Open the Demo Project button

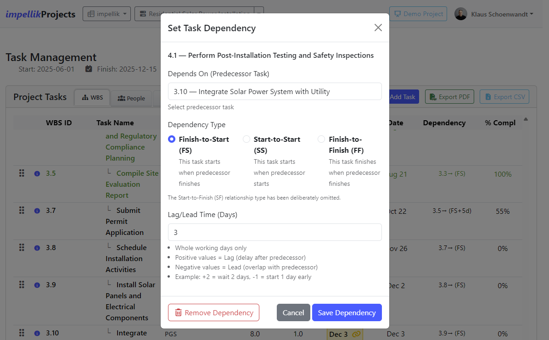click(x=418, y=14)
